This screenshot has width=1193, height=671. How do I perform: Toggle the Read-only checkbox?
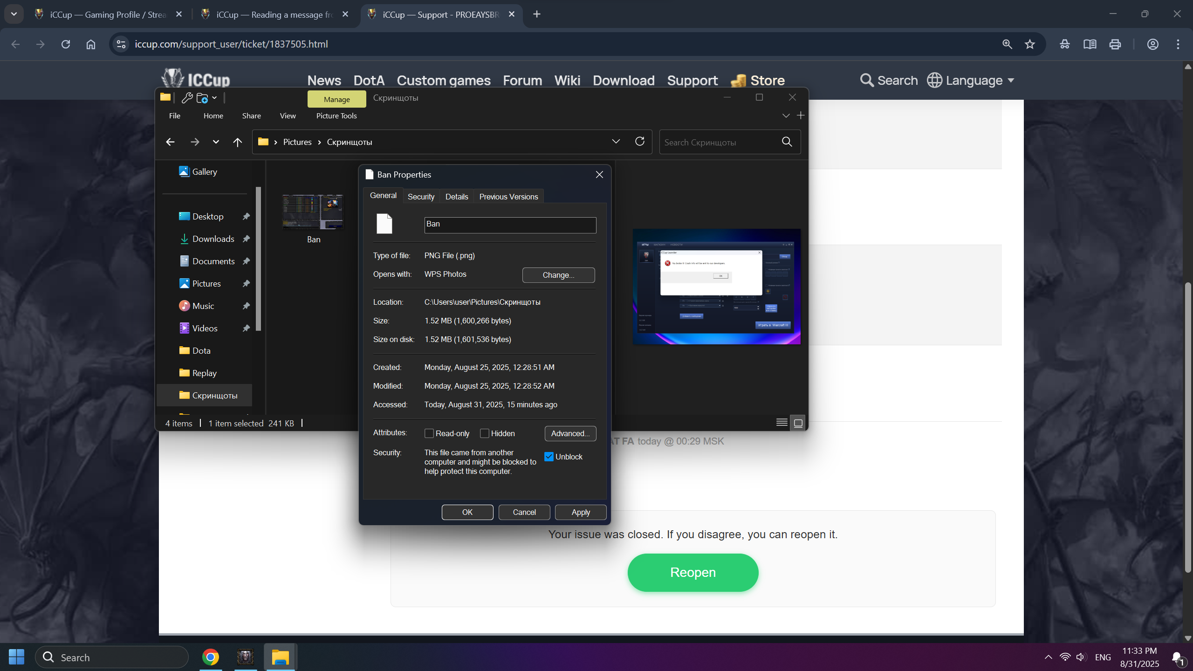pyautogui.click(x=429, y=433)
